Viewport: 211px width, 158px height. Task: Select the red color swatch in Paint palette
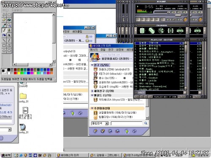tap(15, 73)
